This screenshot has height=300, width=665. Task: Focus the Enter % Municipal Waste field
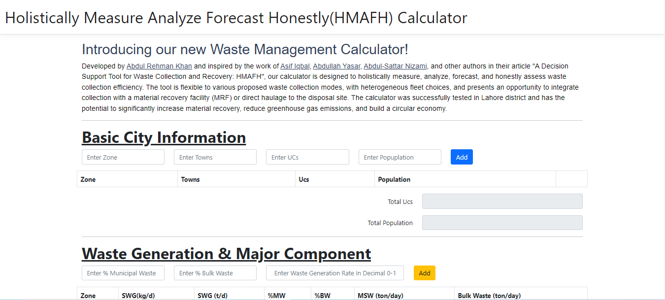pos(123,273)
